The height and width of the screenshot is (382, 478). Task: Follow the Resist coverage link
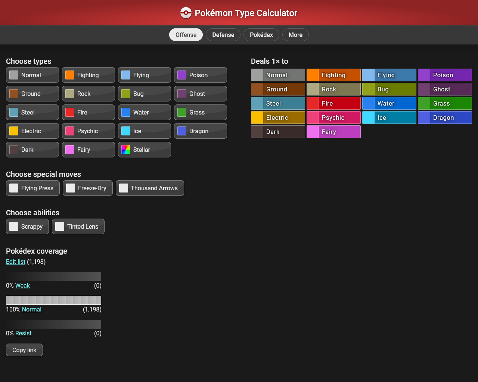[24, 333]
